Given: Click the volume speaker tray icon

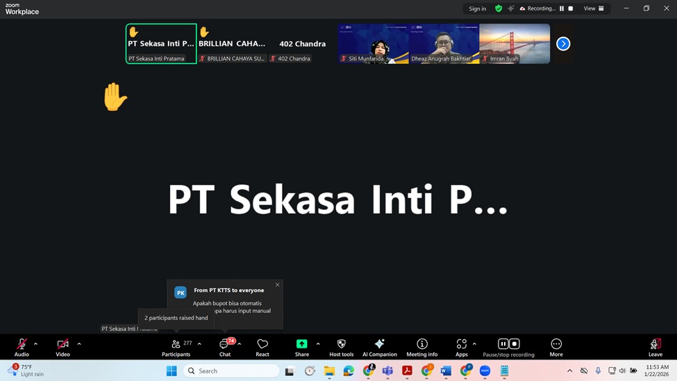Looking at the screenshot, I should (622, 371).
